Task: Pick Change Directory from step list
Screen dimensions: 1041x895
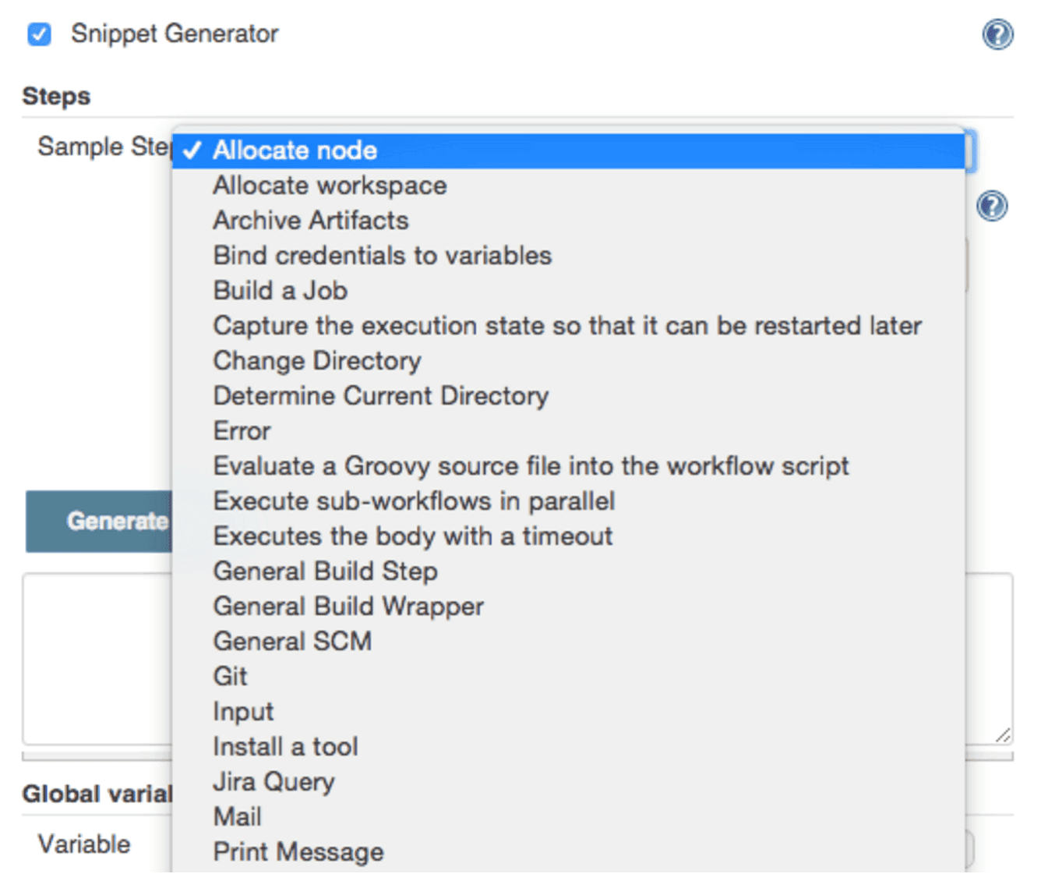Action: tap(316, 361)
